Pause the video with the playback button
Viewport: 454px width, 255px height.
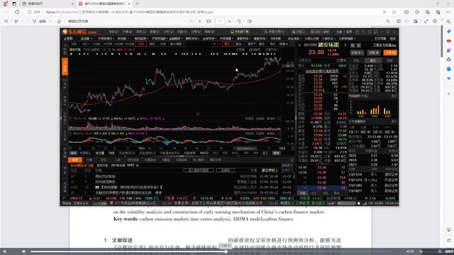5,251
